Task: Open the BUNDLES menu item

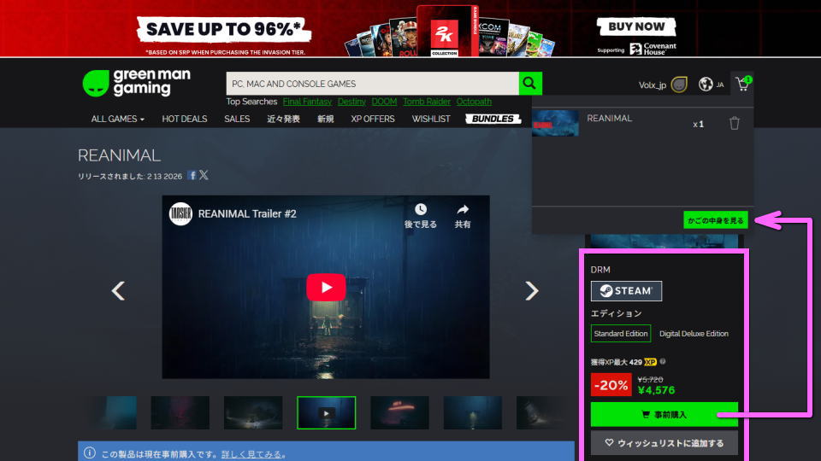Action: tap(493, 119)
